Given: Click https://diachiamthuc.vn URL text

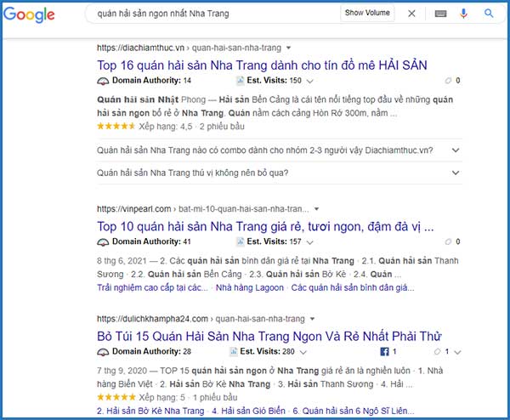Looking at the screenshot, I should (x=140, y=48).
